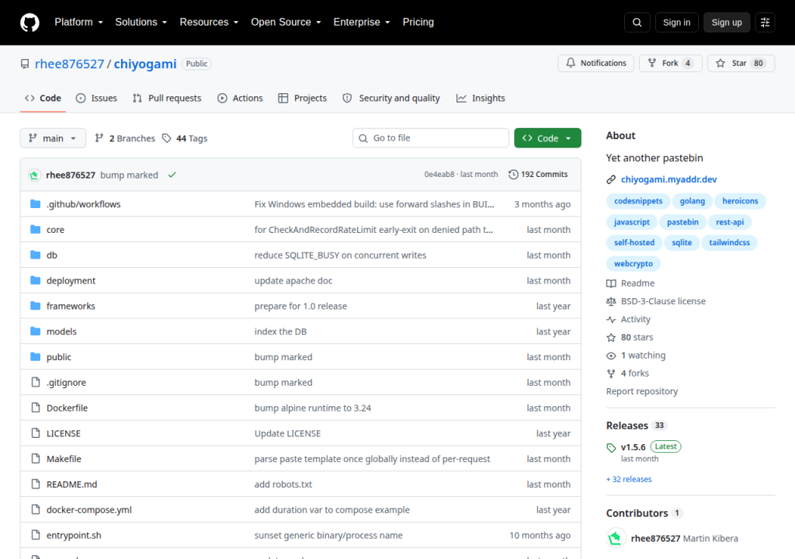Image resolution: width=795 pixels, height=559 pixels.
Task: Click the public folder icon
Action: pos(36,356)
